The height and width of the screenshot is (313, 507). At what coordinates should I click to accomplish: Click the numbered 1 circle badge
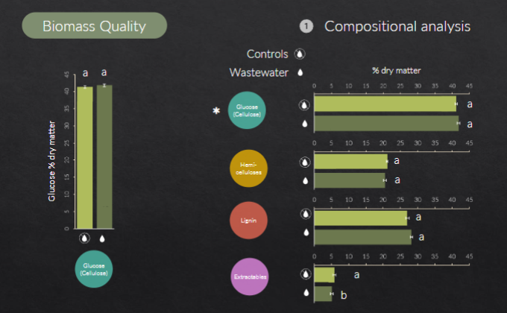tap(306, 26)
